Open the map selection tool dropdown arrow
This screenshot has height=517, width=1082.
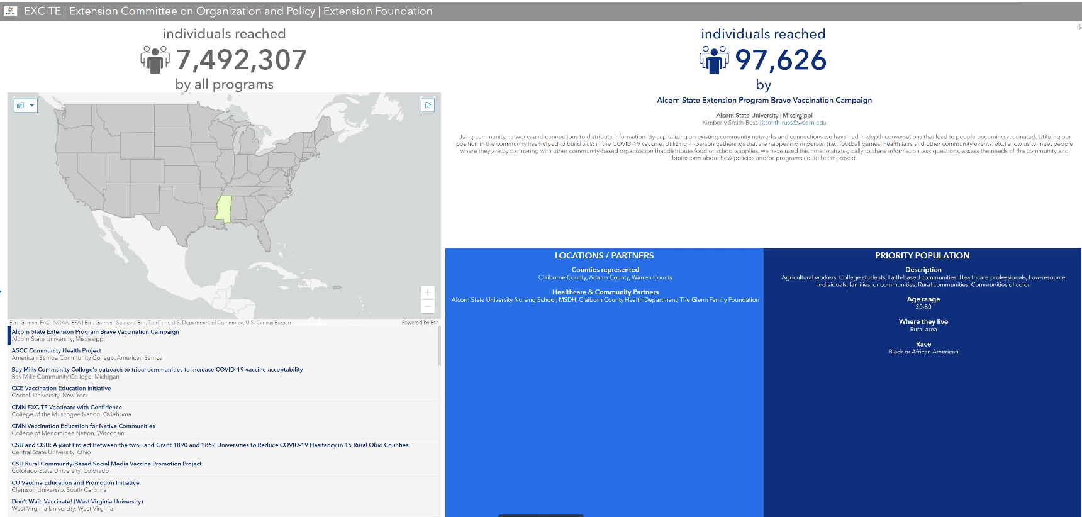point(32,106)
